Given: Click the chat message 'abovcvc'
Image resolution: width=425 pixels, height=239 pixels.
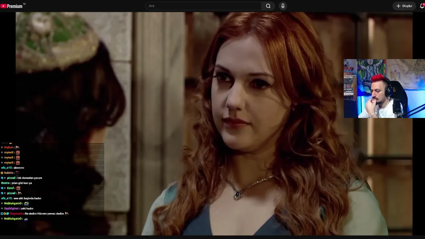Looking at the screenshot, I should coord(19,168).
